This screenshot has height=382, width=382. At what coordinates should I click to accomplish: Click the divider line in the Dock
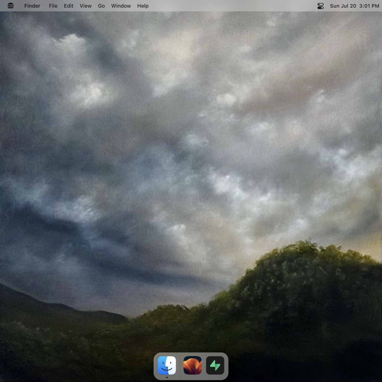tap(180, 365)
